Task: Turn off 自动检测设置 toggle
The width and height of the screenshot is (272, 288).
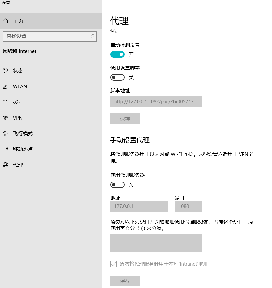Action: (117, 54)
